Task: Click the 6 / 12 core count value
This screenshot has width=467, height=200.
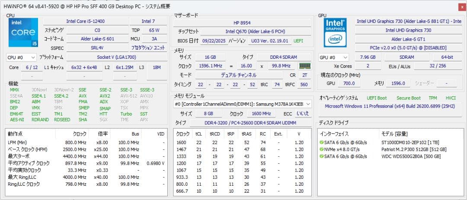Action: (32, 67)
